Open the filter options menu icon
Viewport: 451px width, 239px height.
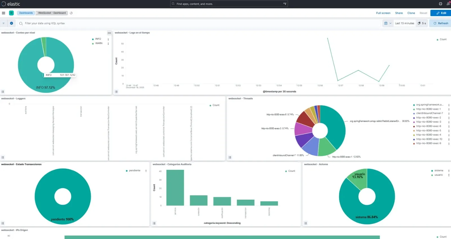(x=3, y=23)
